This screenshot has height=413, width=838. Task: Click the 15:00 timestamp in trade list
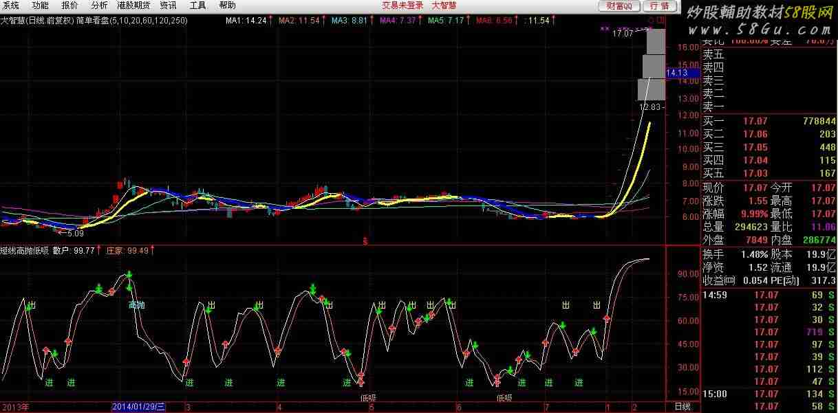coord(716,394)
